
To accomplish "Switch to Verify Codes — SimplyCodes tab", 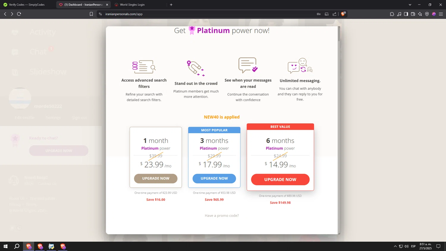I will click(x=27, y=5).
